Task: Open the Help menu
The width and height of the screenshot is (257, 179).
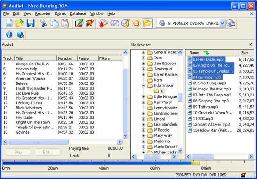Action: [x=111, y=14]
